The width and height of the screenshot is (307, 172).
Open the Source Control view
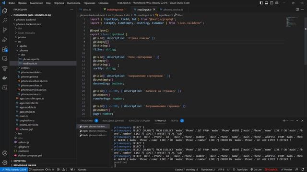pyautogui.click(x=5, y=30)
